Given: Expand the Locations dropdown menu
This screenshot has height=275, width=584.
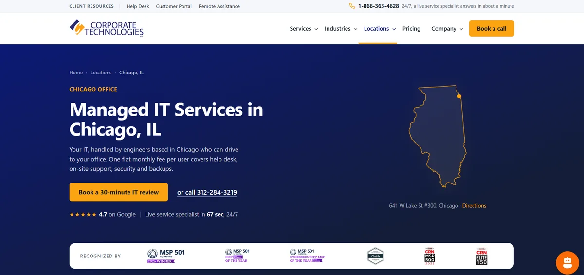Looking at the screenshot, I should tap(380, 29).
